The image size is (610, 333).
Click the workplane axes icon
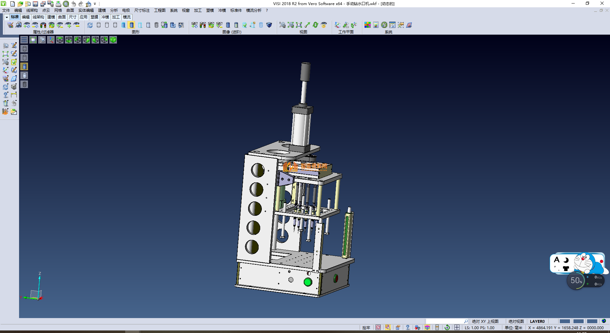click(337, 25)
